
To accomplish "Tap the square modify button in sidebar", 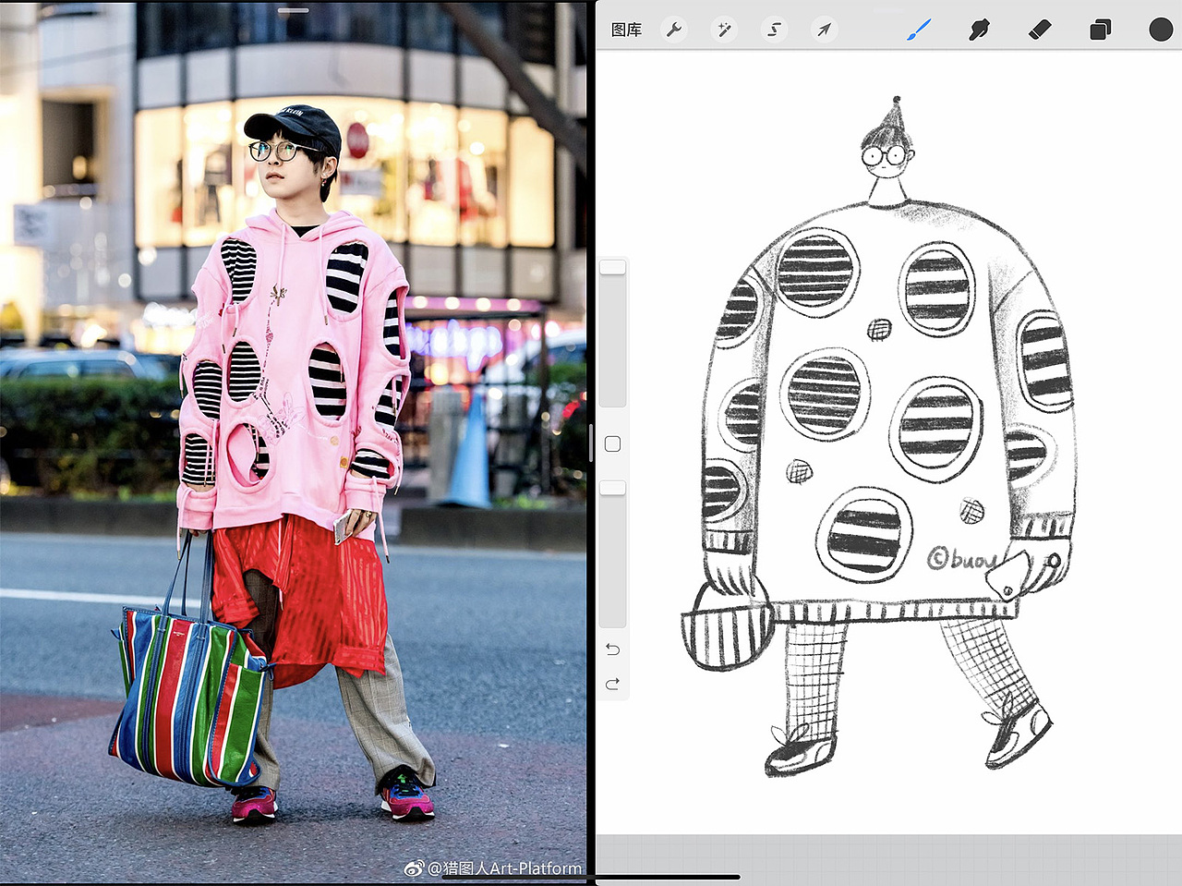I will [x=612, y=444].
